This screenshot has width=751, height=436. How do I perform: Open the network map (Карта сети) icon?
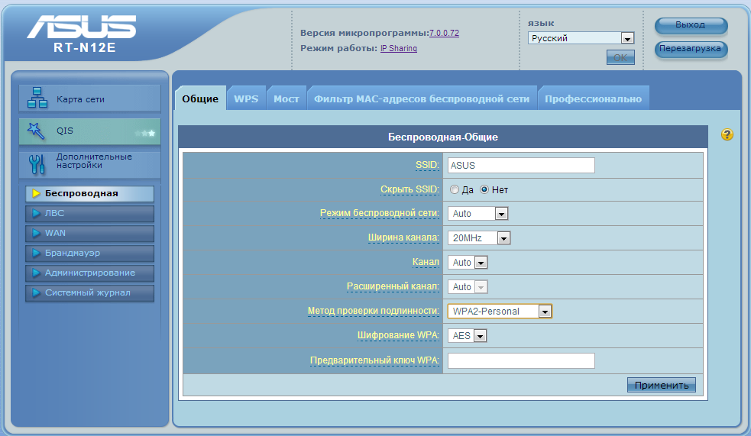coord(37,99)
